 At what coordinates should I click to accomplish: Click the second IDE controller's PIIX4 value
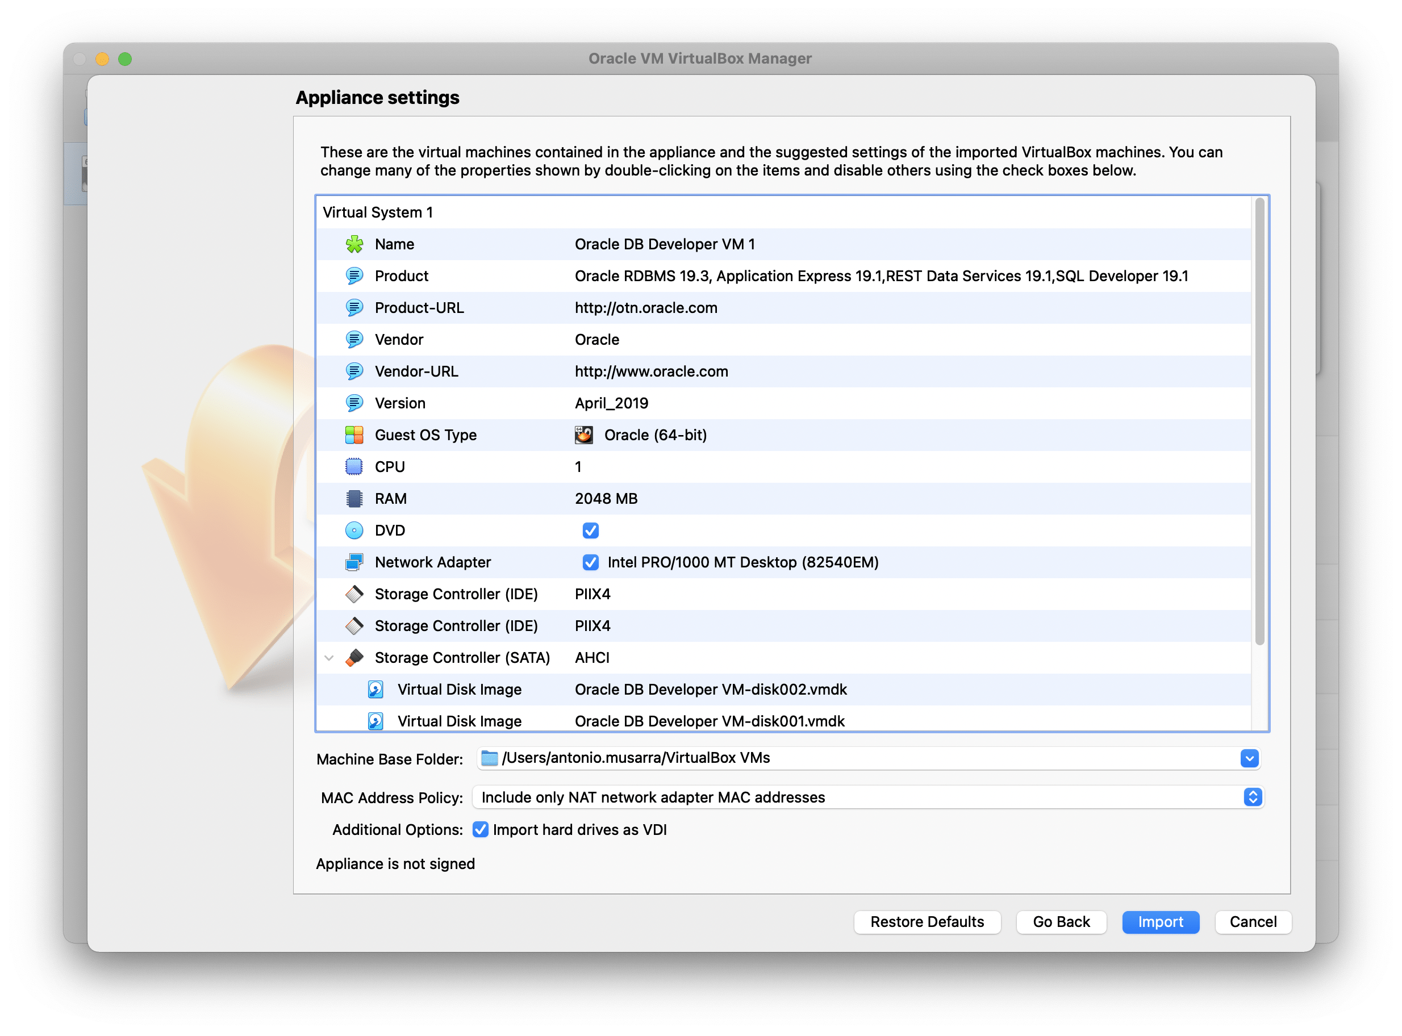pos(593,626)
